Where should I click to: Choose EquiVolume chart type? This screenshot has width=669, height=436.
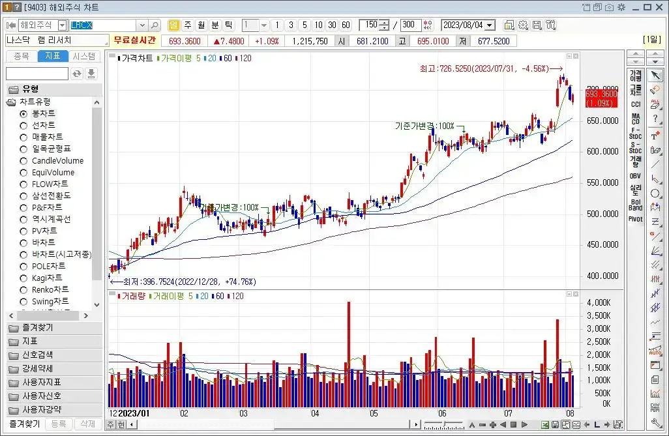pos(23,173)
